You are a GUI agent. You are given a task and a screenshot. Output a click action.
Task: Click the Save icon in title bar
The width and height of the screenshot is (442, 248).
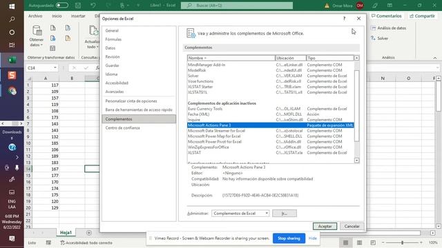tap(78, 6)
